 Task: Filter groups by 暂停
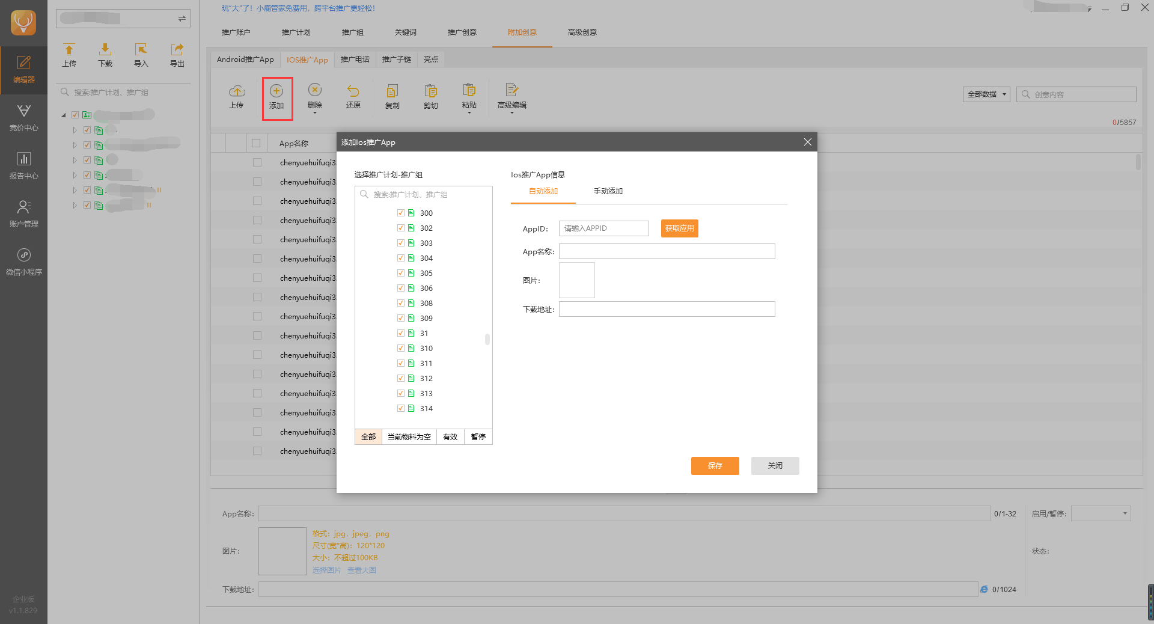478,437
